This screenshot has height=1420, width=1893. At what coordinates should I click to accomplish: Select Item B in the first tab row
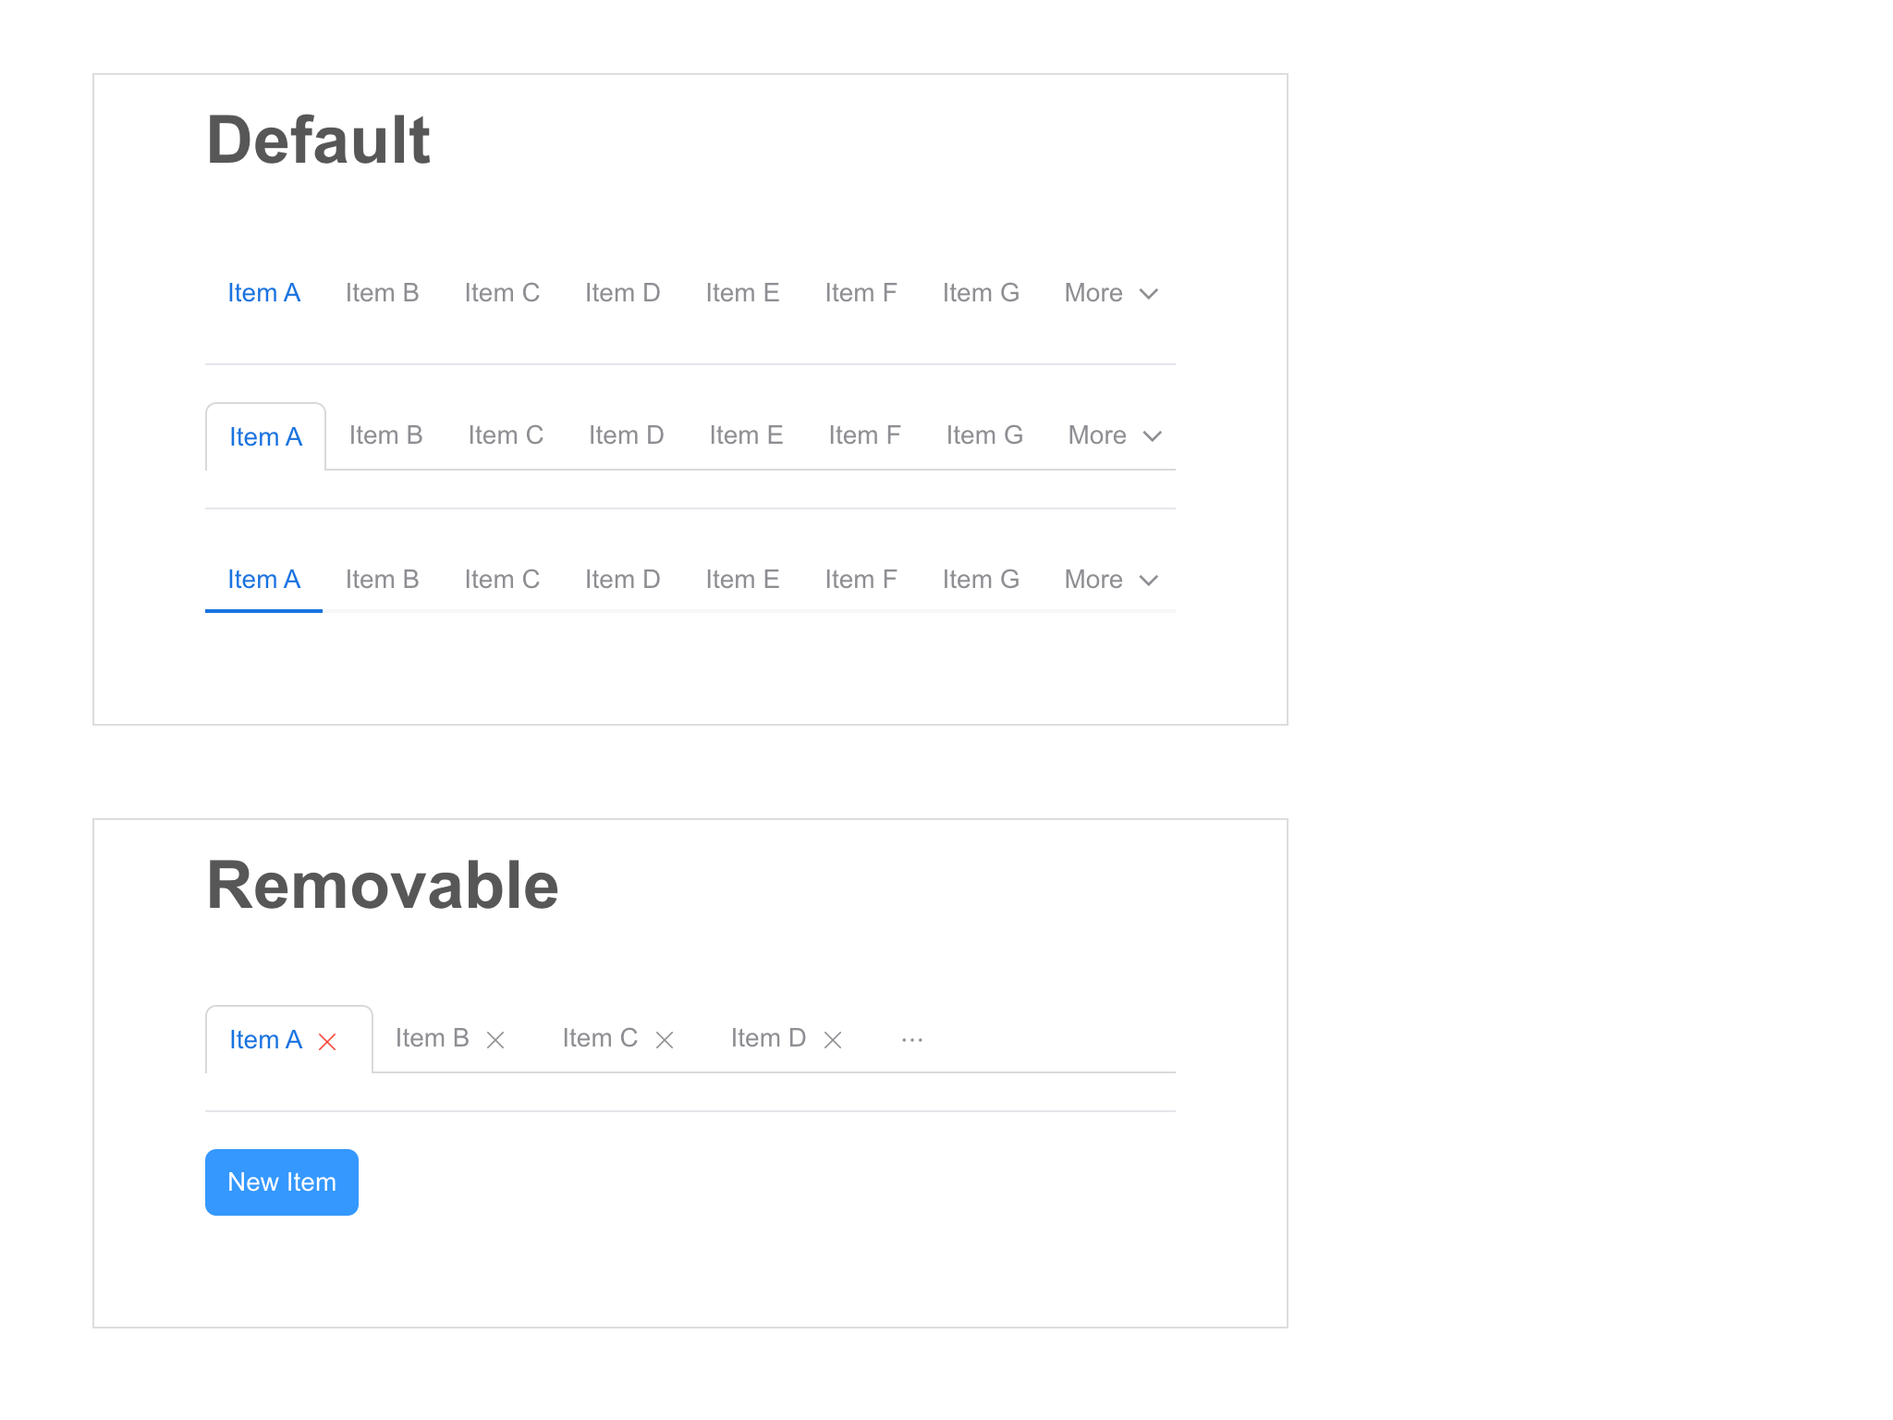[x=383, y=294]
